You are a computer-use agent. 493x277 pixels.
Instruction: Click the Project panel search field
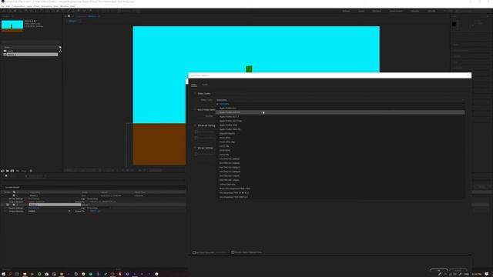tap(31, 42)
